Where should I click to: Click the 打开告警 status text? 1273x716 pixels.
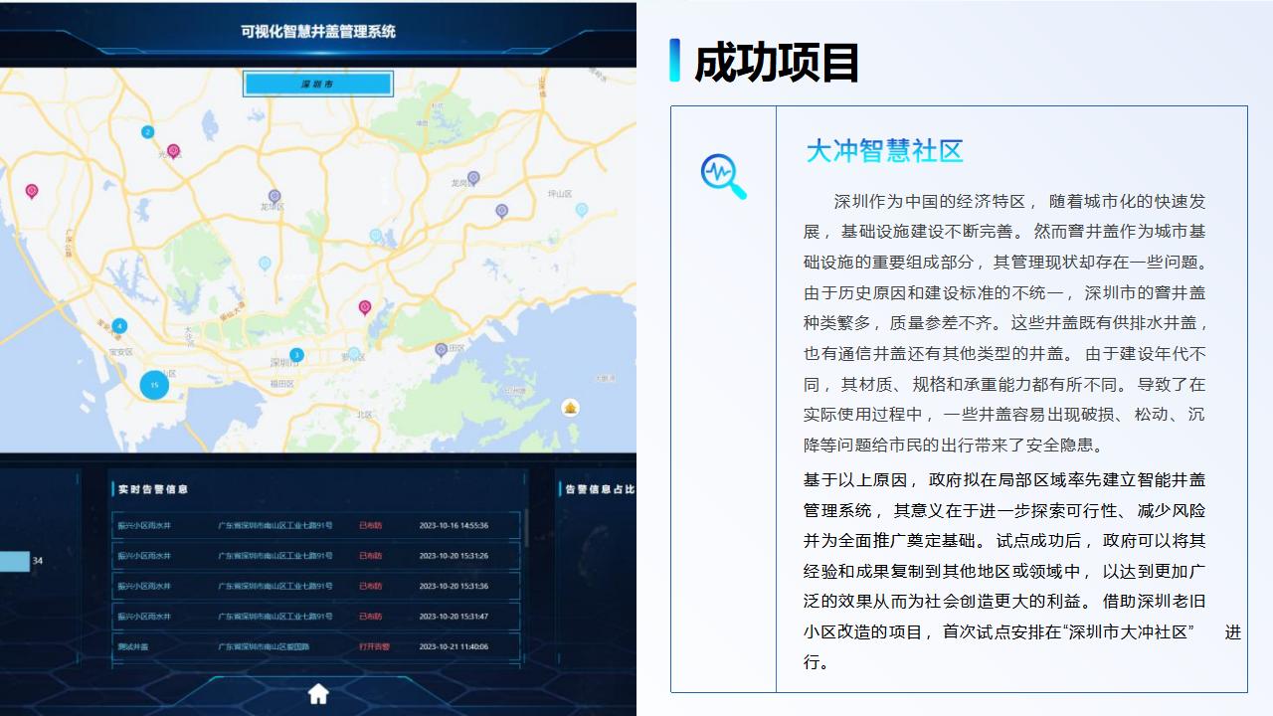point(374,646)
